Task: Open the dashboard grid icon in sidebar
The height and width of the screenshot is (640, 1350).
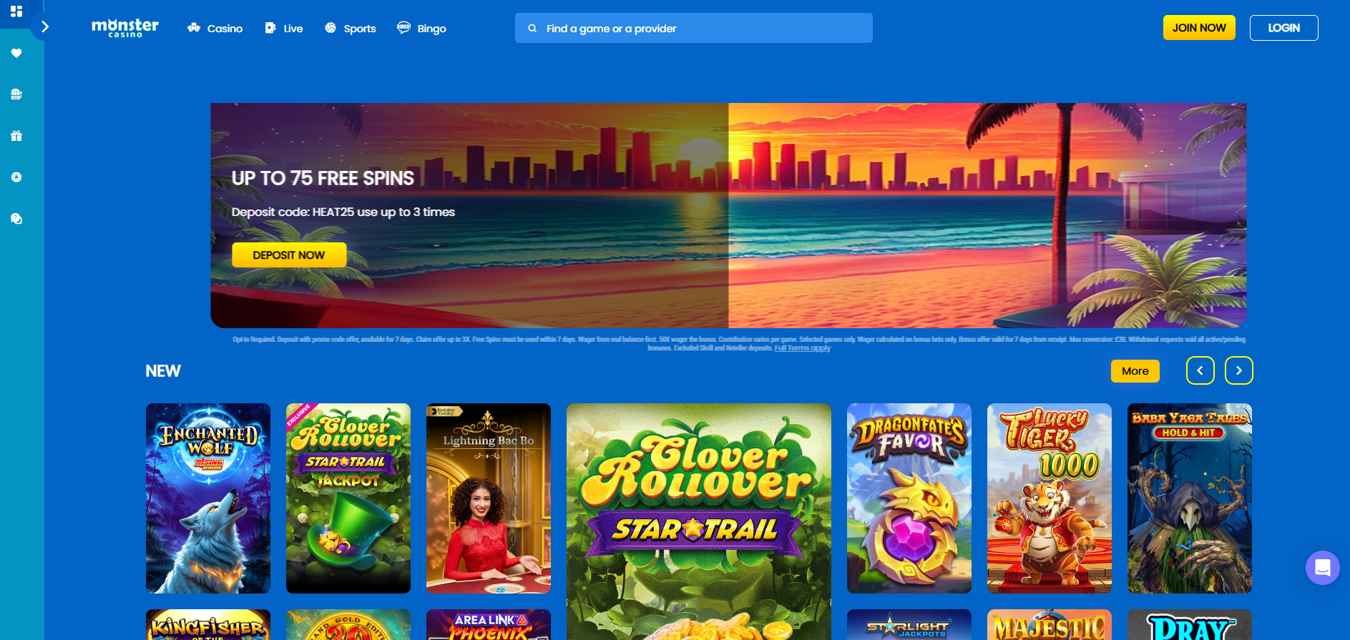Action: pos(16,11)
